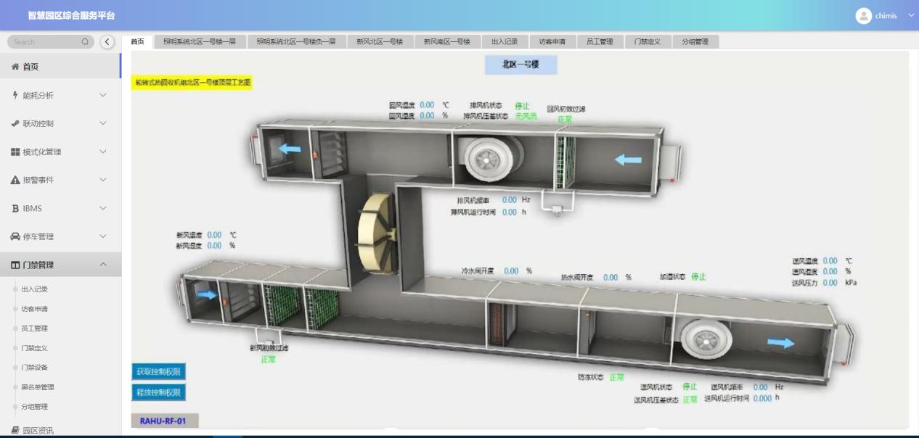Expand the IBMS menu chevron
Screen dimensions: 919x438
pos(102,209)
